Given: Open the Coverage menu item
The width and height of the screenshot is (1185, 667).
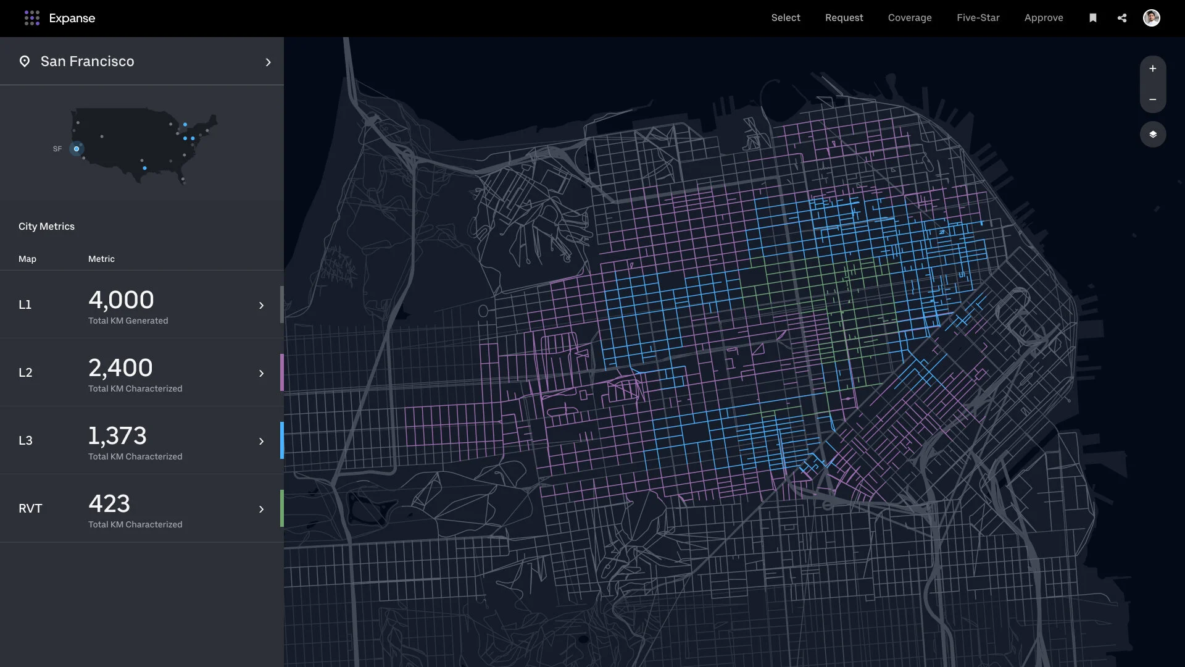Looking at the screenshot, I should 909,18.
